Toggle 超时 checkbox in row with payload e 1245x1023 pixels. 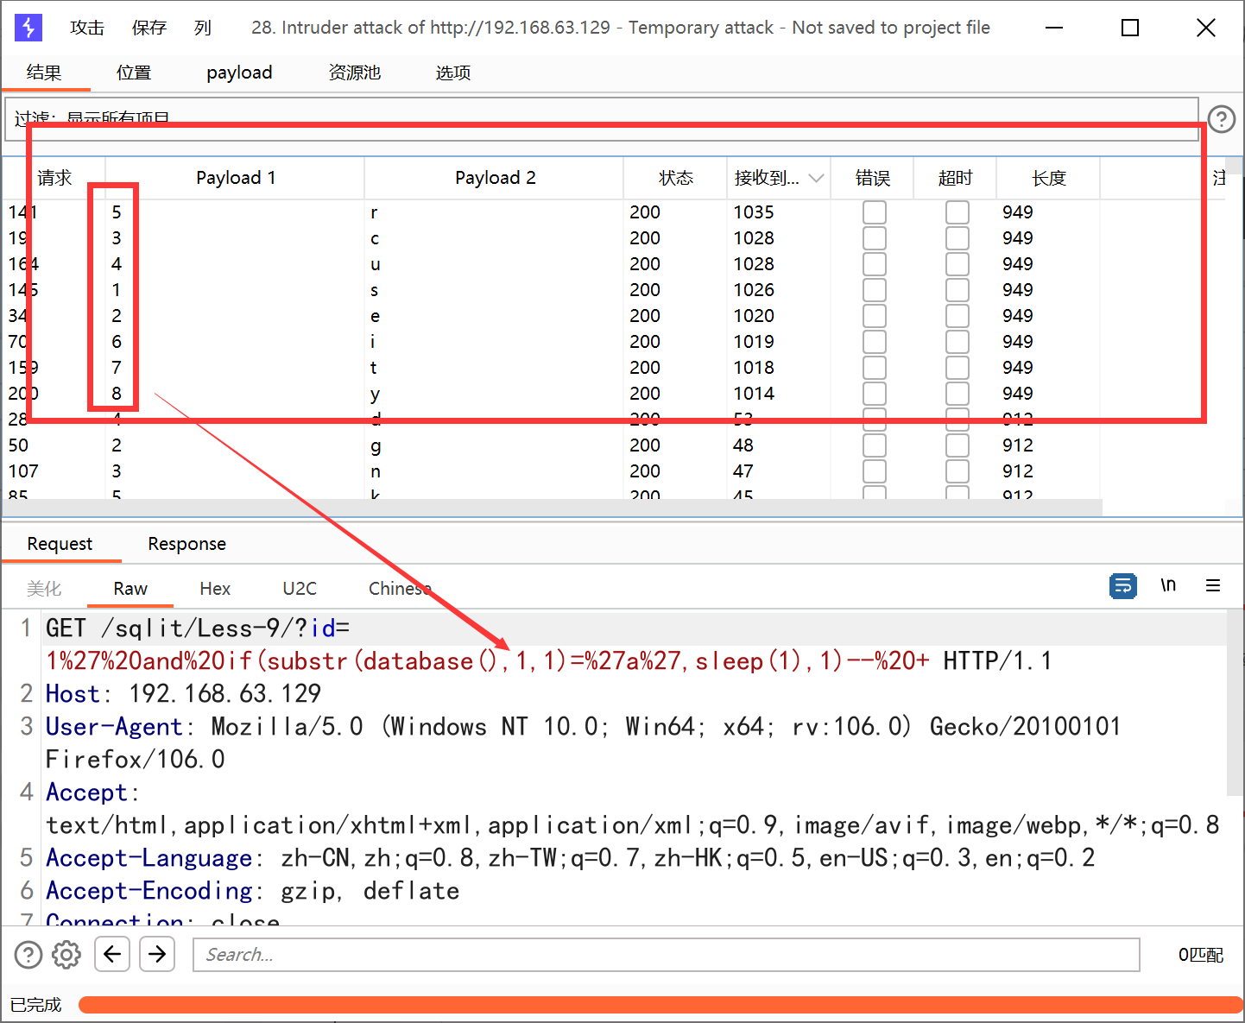pos(957,316)
